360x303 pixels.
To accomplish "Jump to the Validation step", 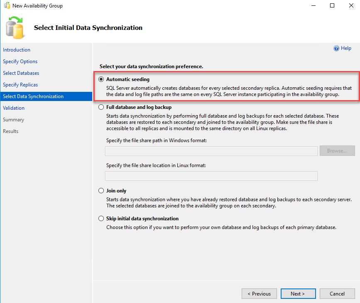I will coord(14,108).
